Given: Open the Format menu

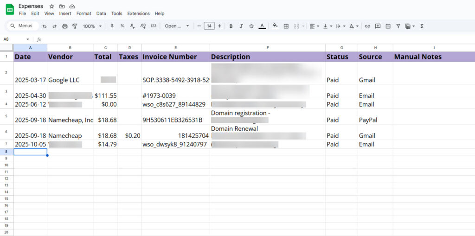Looking at the screenshot, I should [x=83, y=13].
